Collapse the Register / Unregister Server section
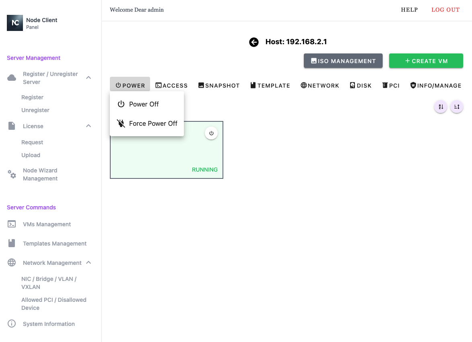 pyautogui.click(x=89, y=78)
